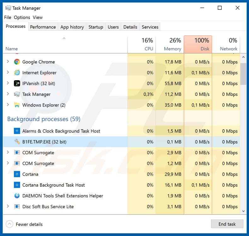Expand the Google Chrome process group

[x=8, y=61]
